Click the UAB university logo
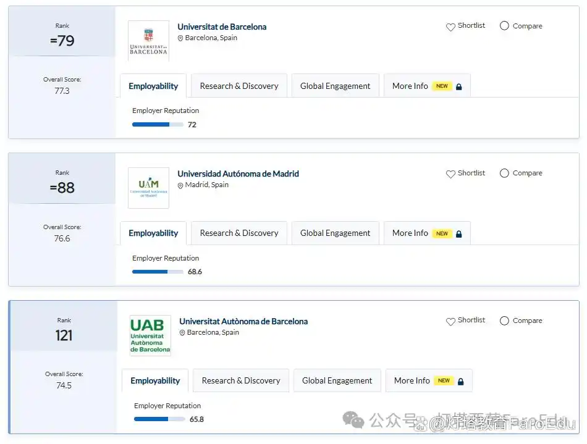Screen dimensions: 587x444 150,335
